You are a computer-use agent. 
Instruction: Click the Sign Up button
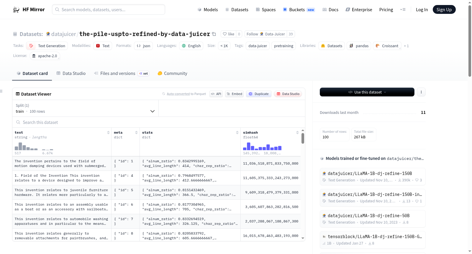[x=444, y=9]
